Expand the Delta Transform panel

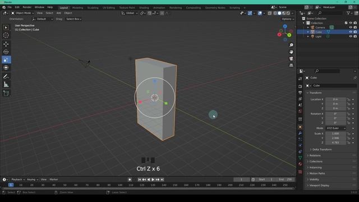321,150
